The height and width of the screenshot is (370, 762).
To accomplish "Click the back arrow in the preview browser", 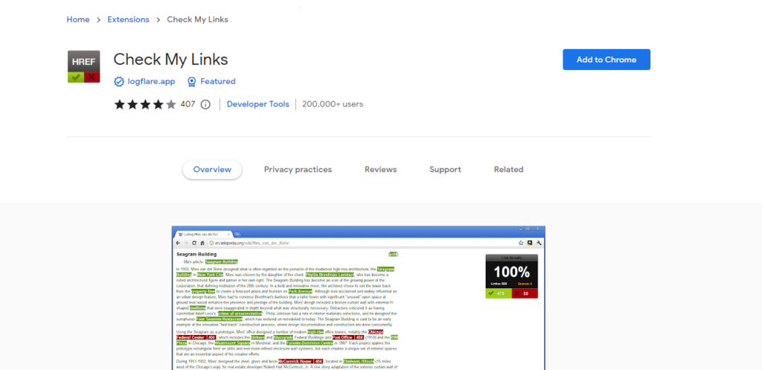I will click(179, 243).
